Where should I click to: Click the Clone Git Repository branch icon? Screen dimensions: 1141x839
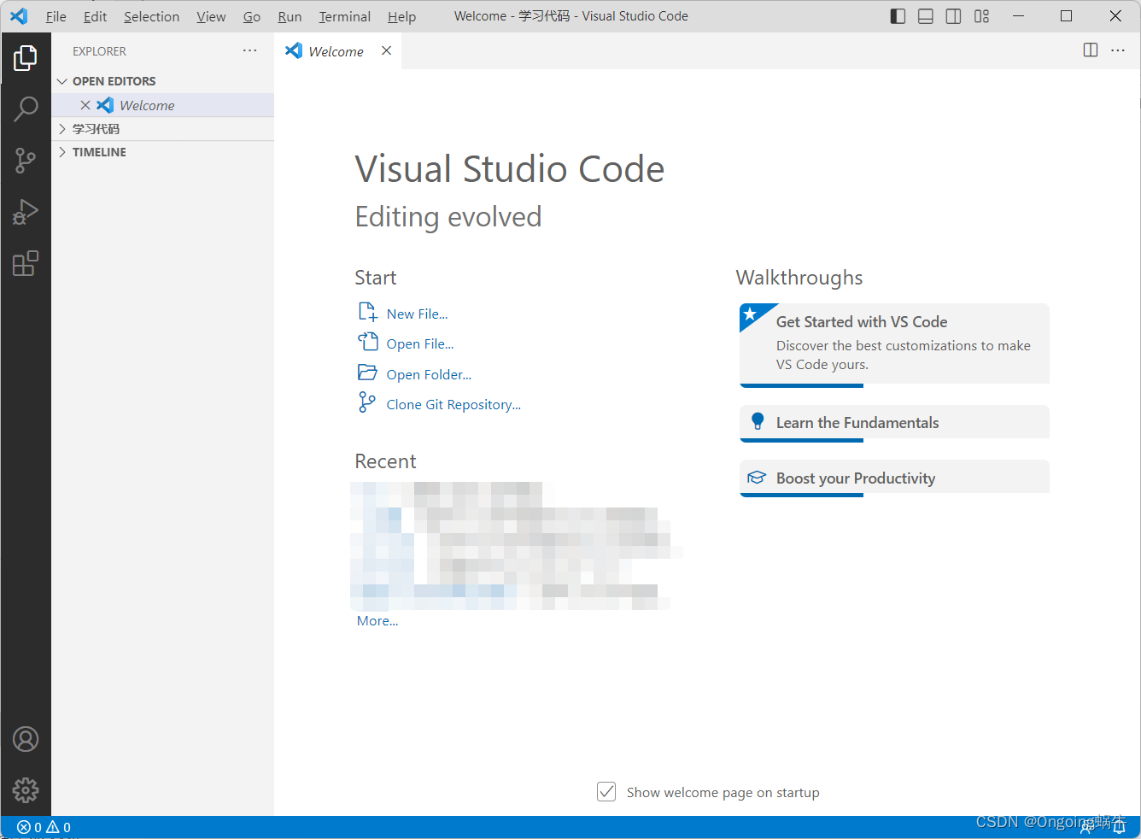click(x=366, y=402)
